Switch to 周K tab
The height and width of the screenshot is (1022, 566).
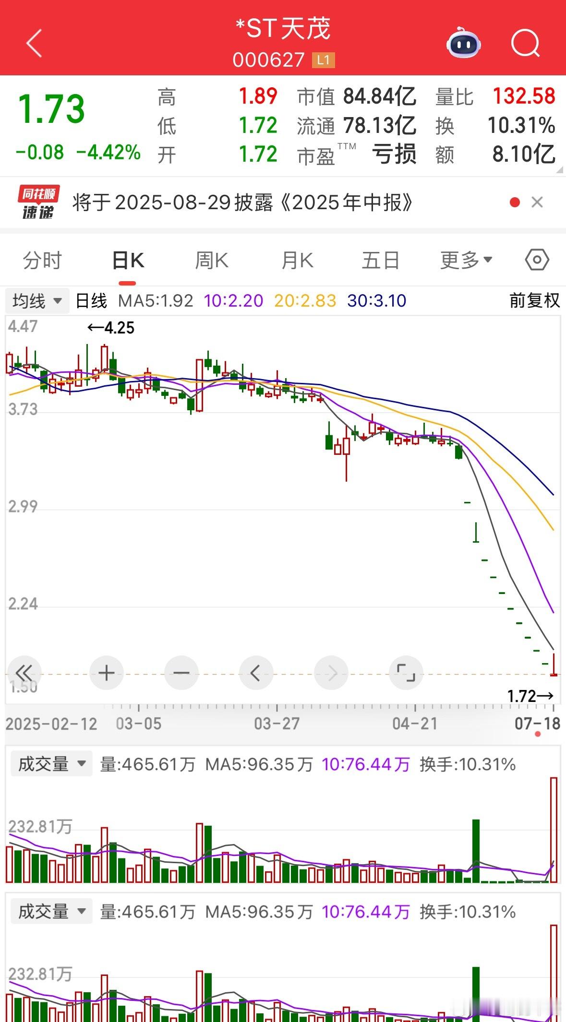tap(212, 261)
